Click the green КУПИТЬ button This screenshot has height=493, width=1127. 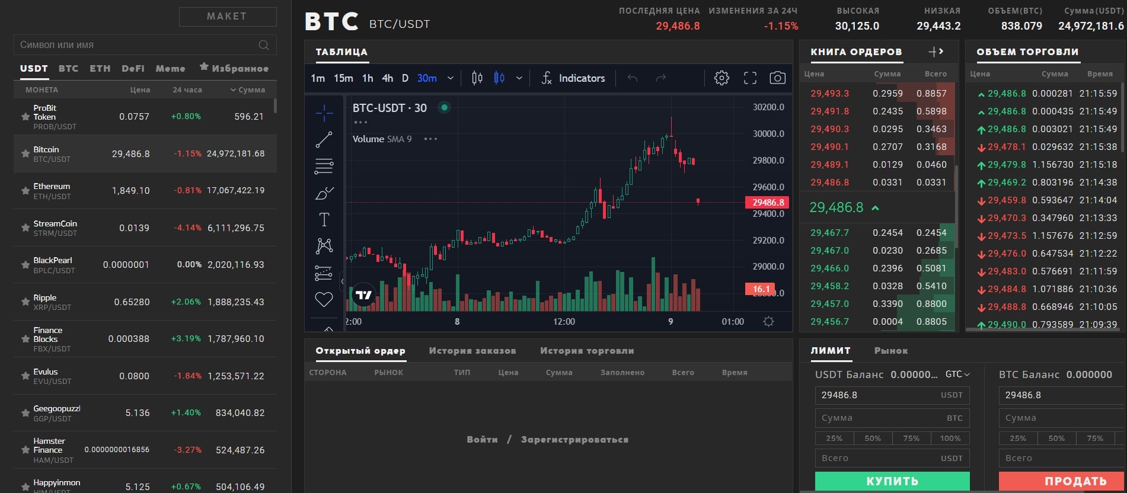[x=892, y=481]
